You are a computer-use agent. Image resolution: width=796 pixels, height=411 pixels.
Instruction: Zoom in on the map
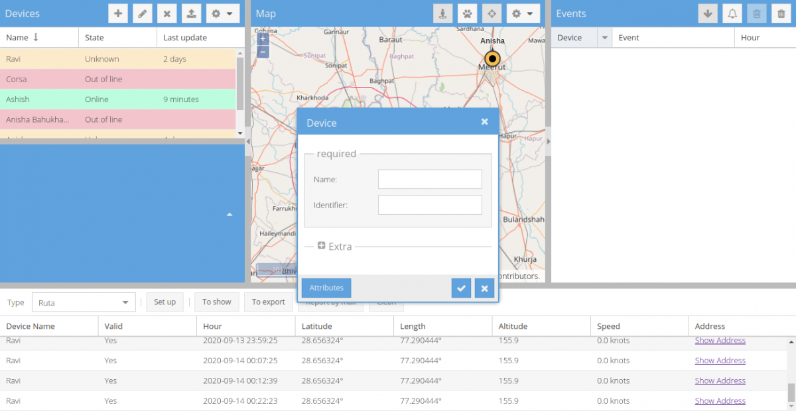tap(263, 39)
